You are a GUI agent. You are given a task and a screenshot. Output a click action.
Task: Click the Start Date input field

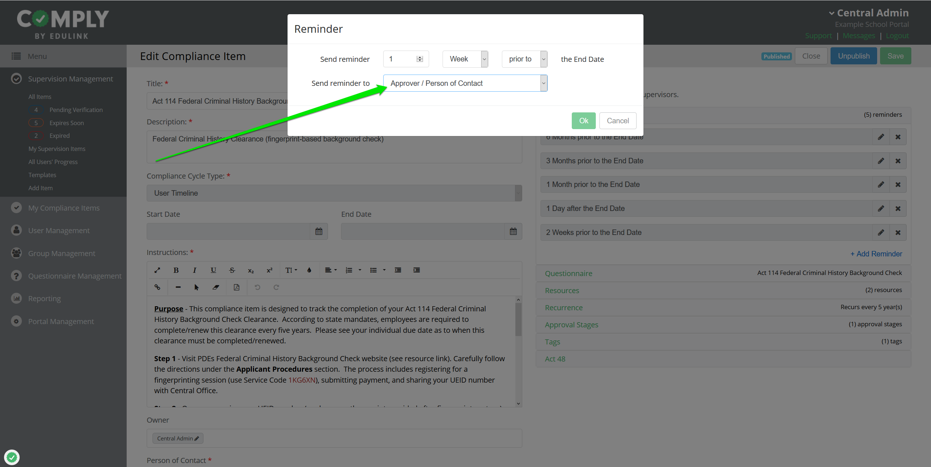pos(228,231)
